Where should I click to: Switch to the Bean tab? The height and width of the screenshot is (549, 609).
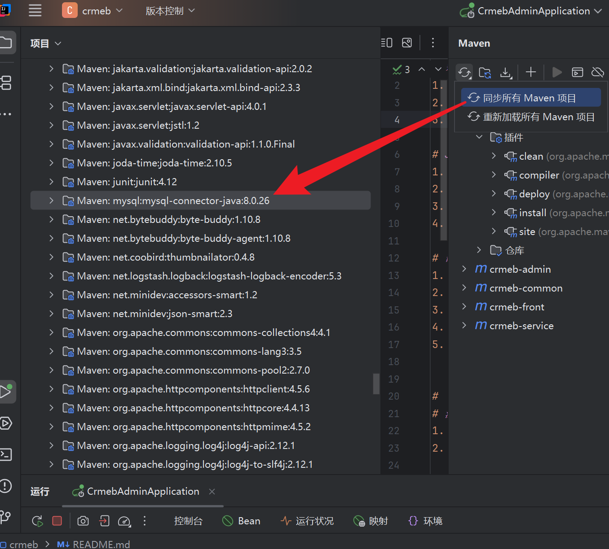coord(242,521)
